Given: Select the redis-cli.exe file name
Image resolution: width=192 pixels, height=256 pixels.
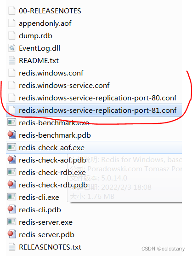Looking at the screenshot, I should tap(39, 197).
